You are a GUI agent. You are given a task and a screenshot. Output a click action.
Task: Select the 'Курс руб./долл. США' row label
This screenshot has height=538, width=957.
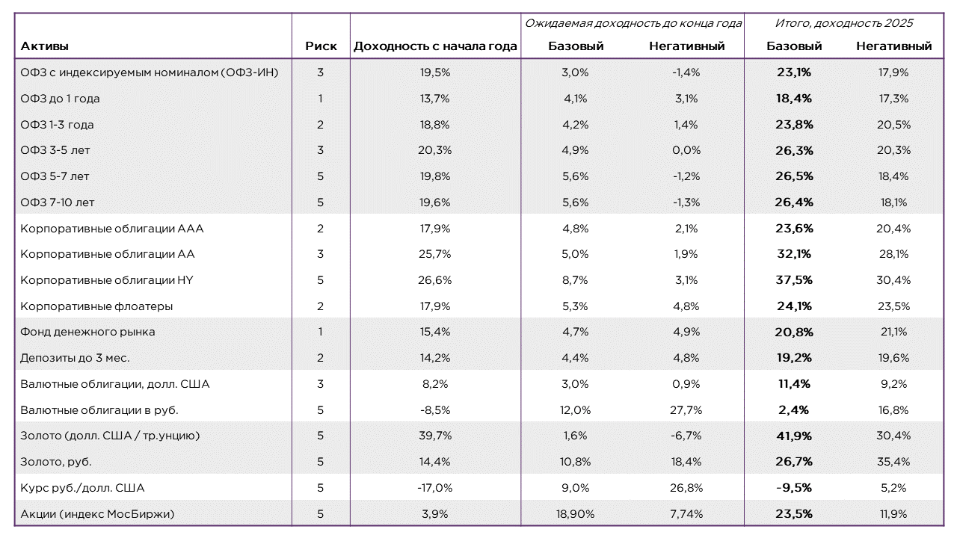point(83,488)
